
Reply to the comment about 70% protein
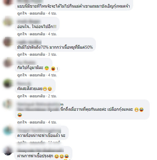click(37, 54)
